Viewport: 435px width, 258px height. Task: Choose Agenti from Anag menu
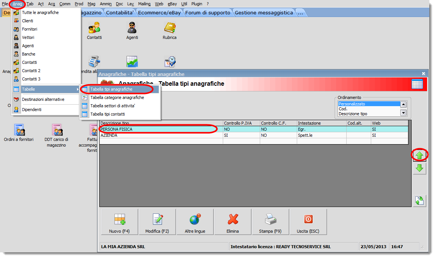[46, 46]
